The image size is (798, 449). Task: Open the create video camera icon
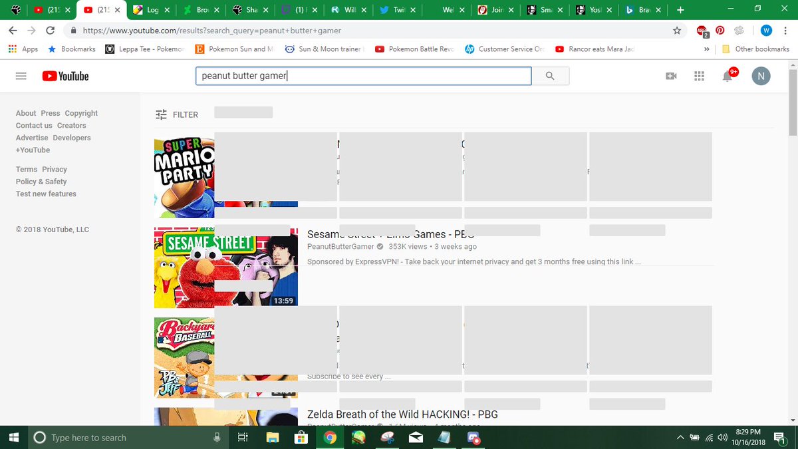[671, 76]
